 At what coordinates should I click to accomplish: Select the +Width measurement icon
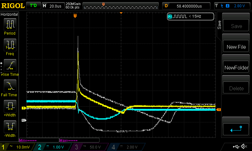point(10,106)
